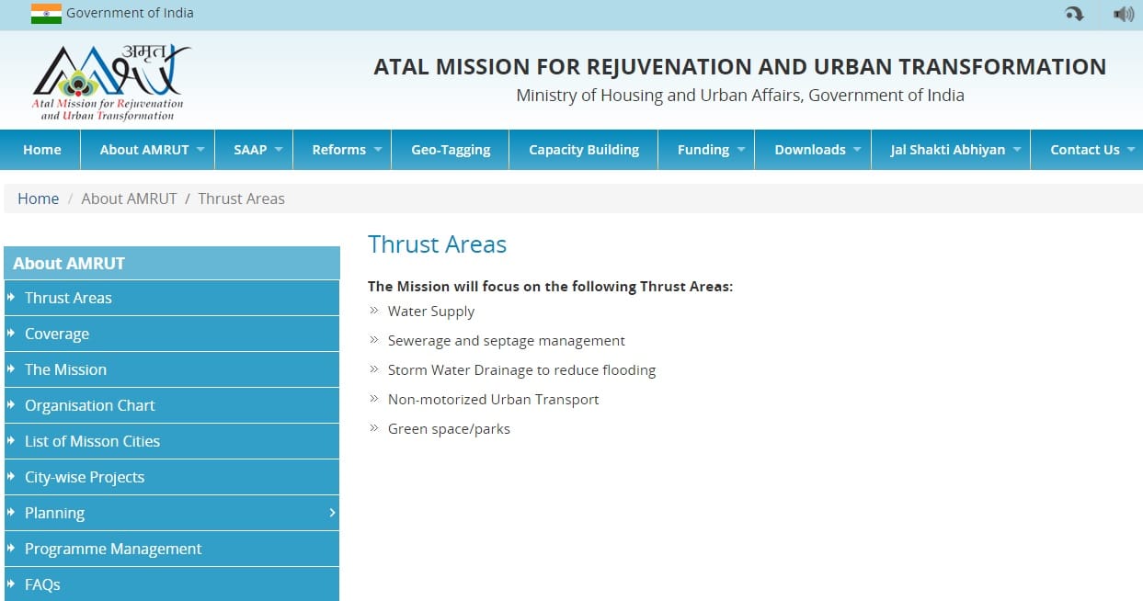This screenshot has width=1143, height=601.
Task: Open the Funding navigation item
Action: [x=706, y=150]
